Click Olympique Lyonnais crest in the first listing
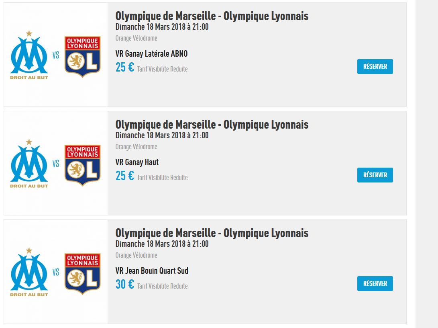This screenshot has width=438, height=328. click(x=82, y=57)
